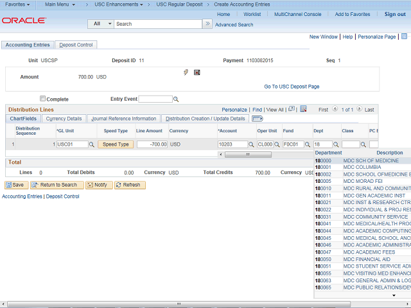Screen dimensions: 411x308
Task: Click the Oper Unit lookup magnifier
Action: coord(278,144)
